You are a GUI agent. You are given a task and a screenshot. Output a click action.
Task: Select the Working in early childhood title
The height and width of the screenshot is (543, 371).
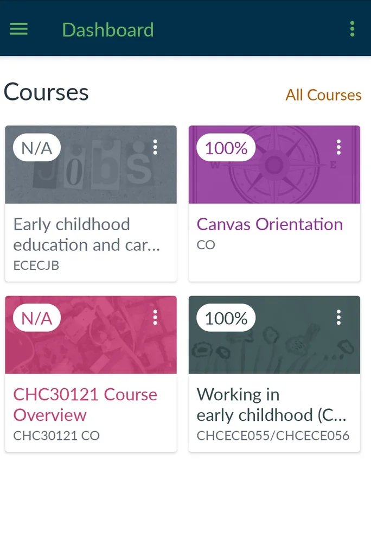[271, 405]
